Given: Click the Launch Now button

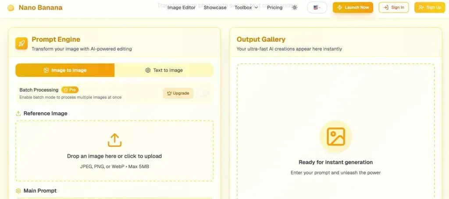Looking at the screenshot, I should coord(353,7).
